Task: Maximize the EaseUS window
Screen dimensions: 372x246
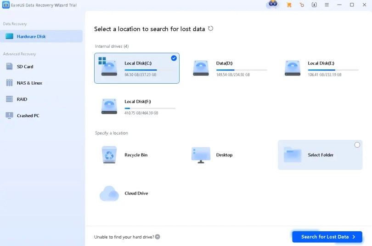Action: pyautogui.click(x=352, y=5)
